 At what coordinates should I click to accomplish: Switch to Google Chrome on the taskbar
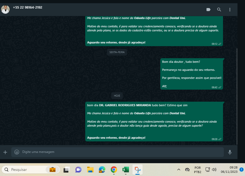click(x=114, y=170)
